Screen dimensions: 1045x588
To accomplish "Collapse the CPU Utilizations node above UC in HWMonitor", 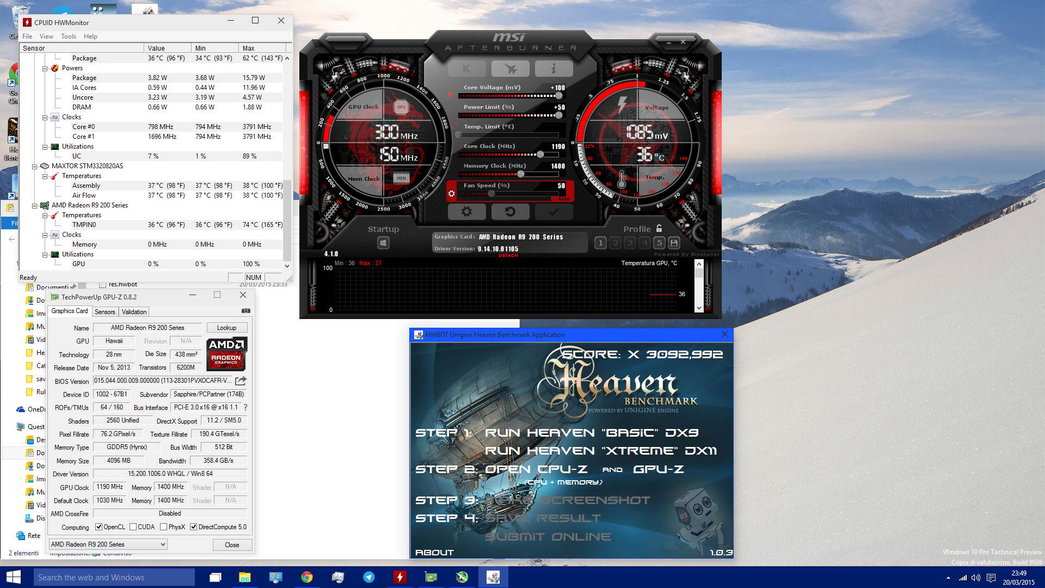I will click(x=45, y=146).
